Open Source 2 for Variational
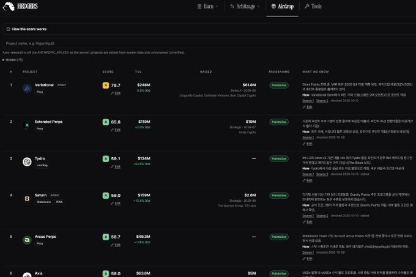The image size is (416, 277). [x=322, y=101]
